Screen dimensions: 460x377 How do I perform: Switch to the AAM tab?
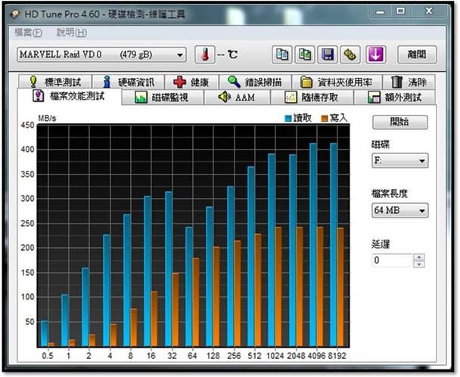(236, 97)
